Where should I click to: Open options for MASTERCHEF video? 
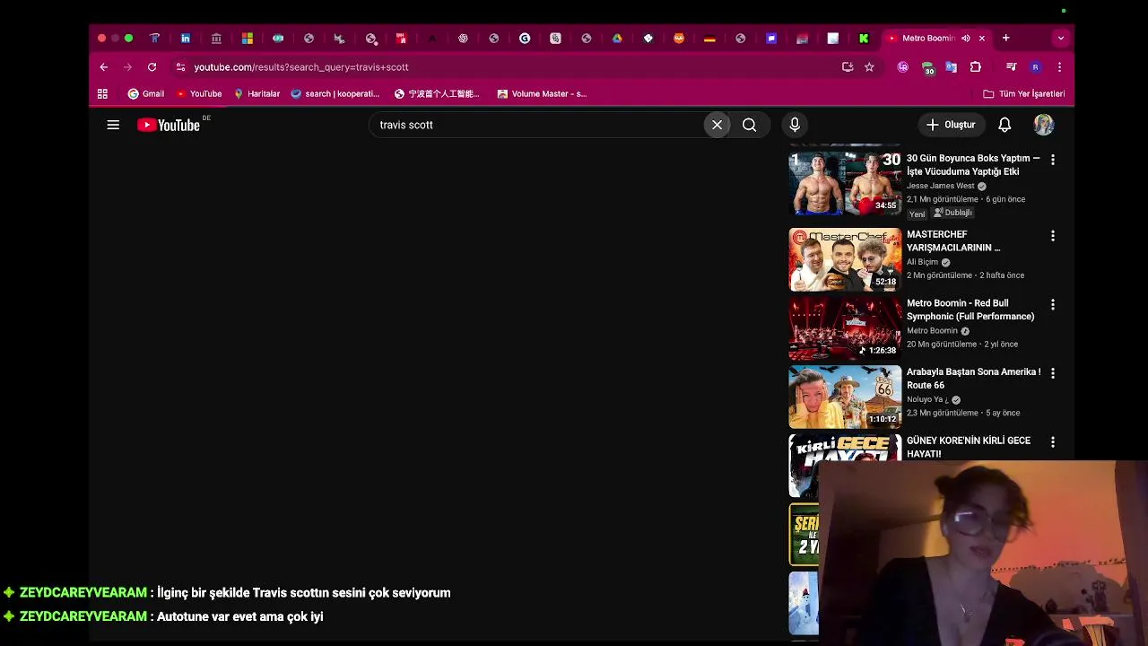(1053, 236)
